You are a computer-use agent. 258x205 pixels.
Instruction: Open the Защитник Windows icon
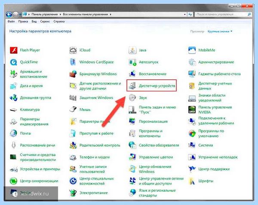click(73, 98)
